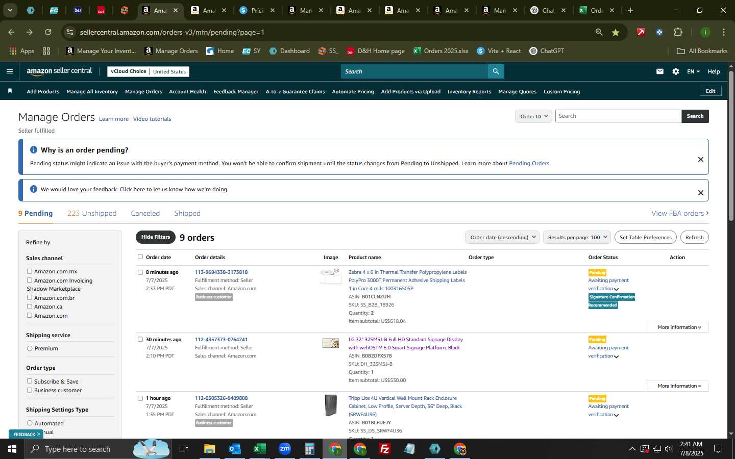Select Automated shipping settings type radio
735x459 pixels.
pos(30,423)
